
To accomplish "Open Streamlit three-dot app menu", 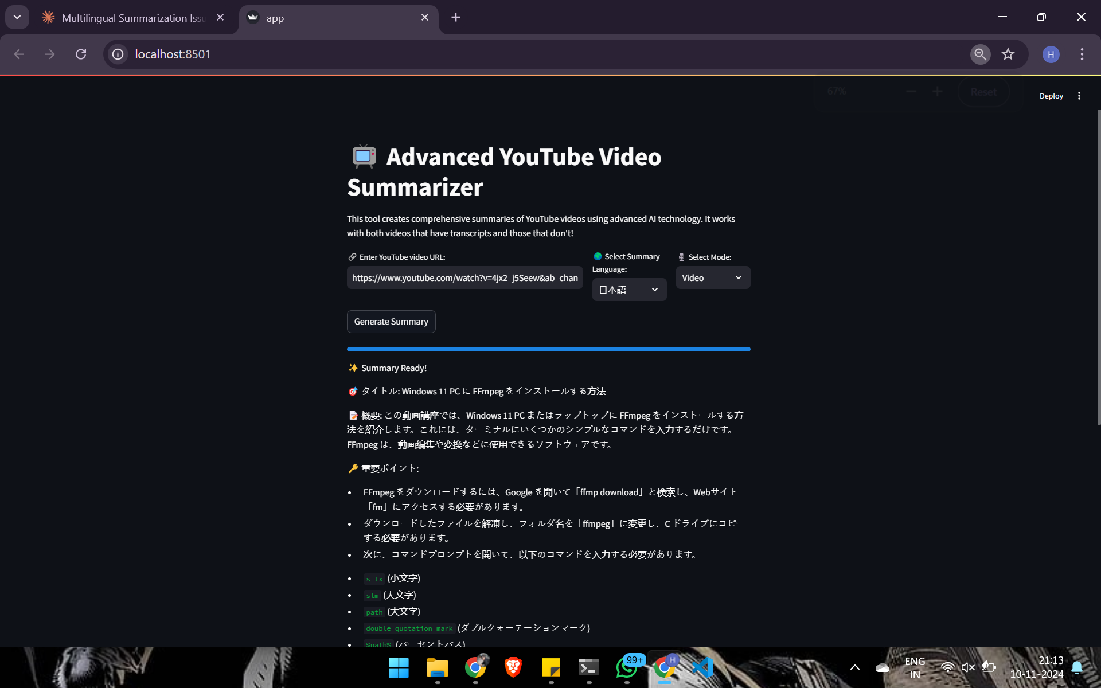I will coord(1079,96).
